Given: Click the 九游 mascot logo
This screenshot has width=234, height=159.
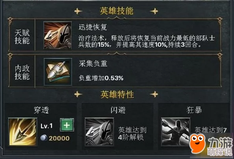Looking at the screenshot, I should tap(197, 143).
